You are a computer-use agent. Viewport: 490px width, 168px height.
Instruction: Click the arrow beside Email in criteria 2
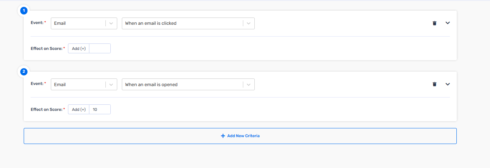[111, 84]
